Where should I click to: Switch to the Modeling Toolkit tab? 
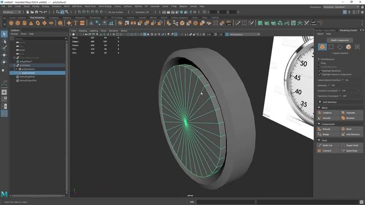(348, 30)
